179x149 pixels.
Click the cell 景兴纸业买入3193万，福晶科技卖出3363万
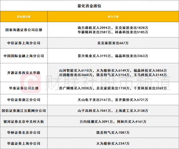(x=113, y=56)
